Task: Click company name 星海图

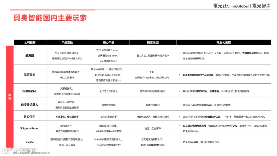Action: (30, 55)
